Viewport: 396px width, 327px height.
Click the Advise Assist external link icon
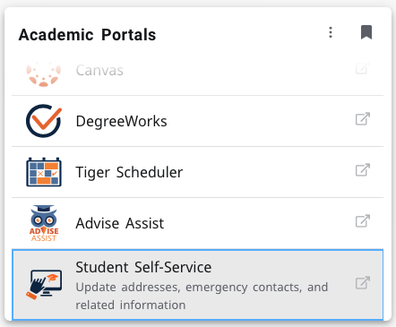pos(363,221)
